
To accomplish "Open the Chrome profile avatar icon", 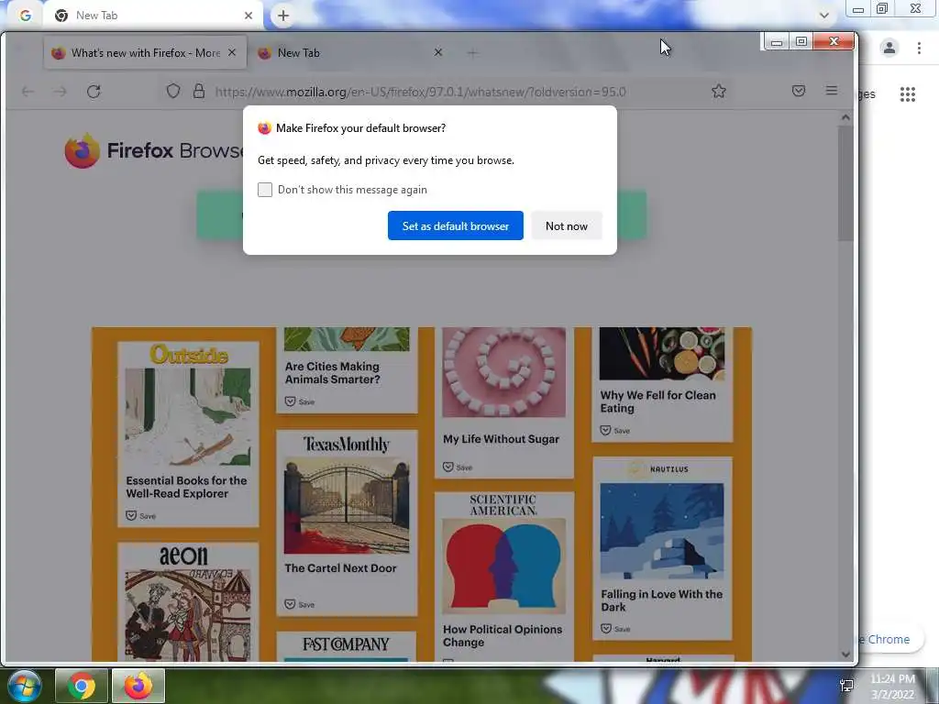I will pyautogui.click(x=889, y=48).
